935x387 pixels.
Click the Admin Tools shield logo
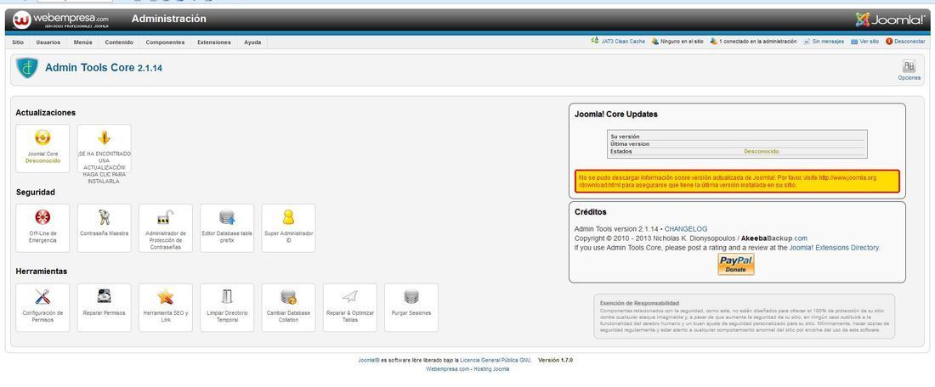click(27, 68)
